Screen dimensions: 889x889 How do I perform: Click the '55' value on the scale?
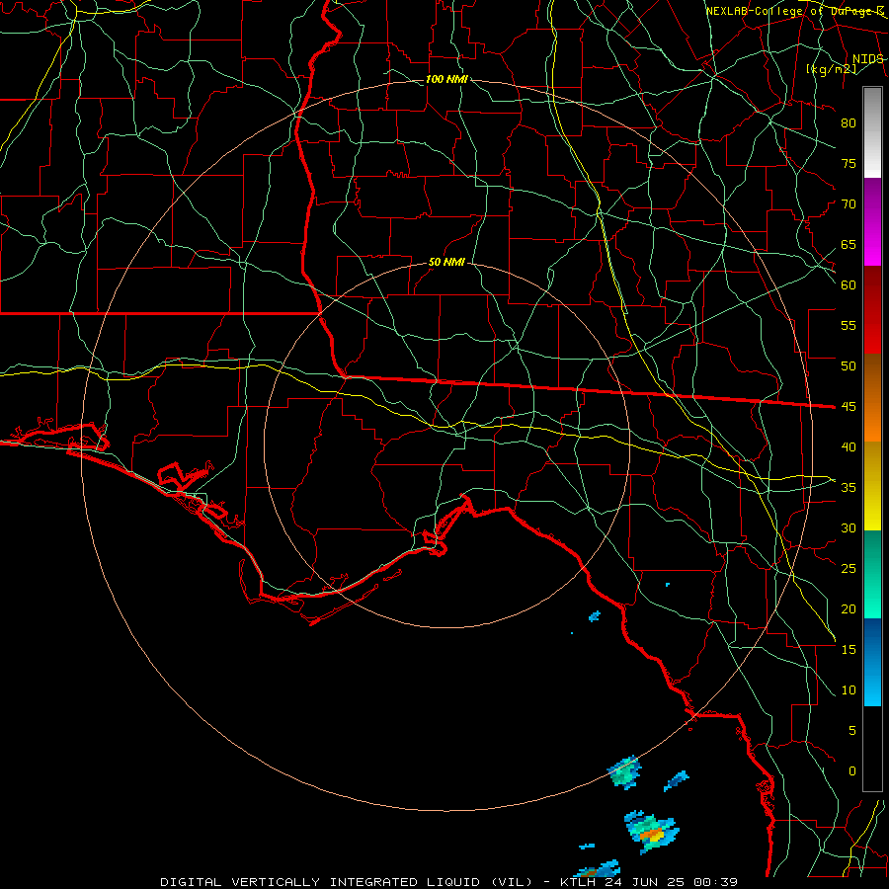tap(849, 325)
